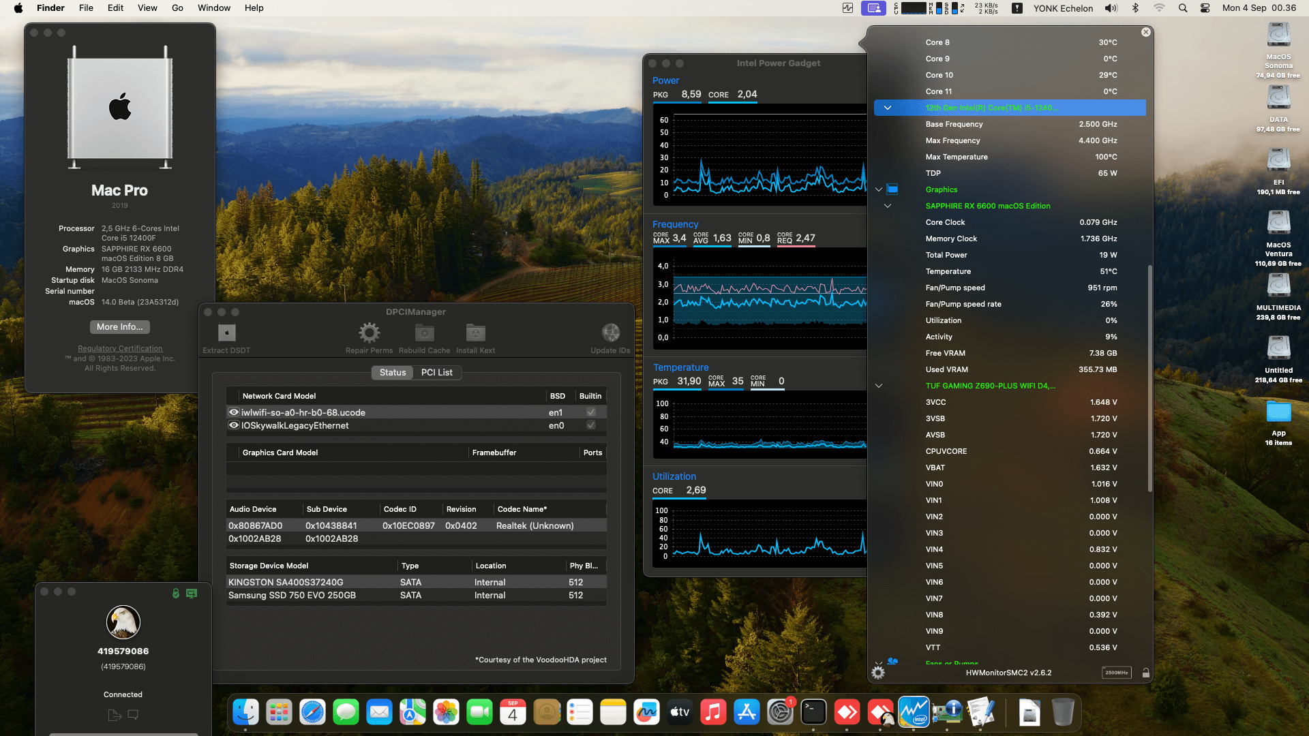
Task: Switch to the PCI List tab
Action: tap(436, 373)
